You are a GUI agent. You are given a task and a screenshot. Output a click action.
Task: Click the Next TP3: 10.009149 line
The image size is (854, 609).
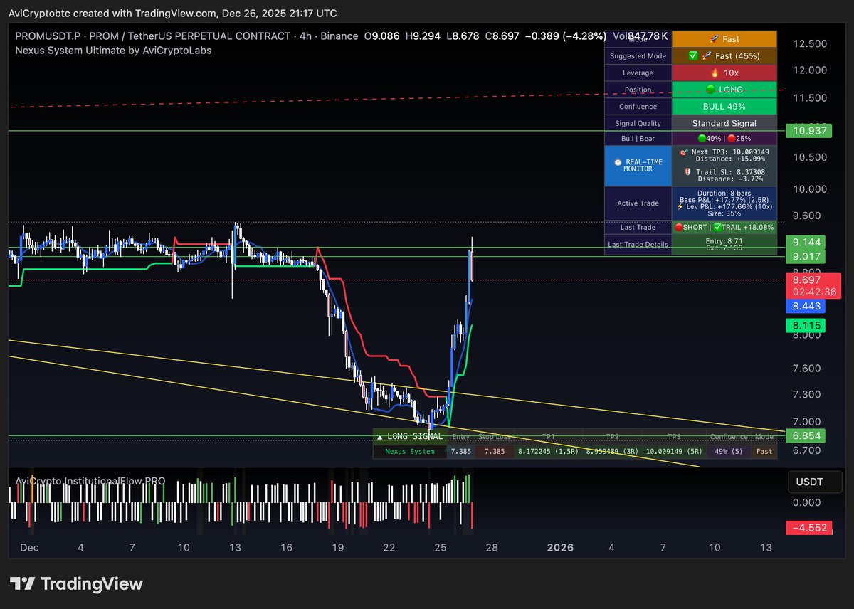click(724, 152)
